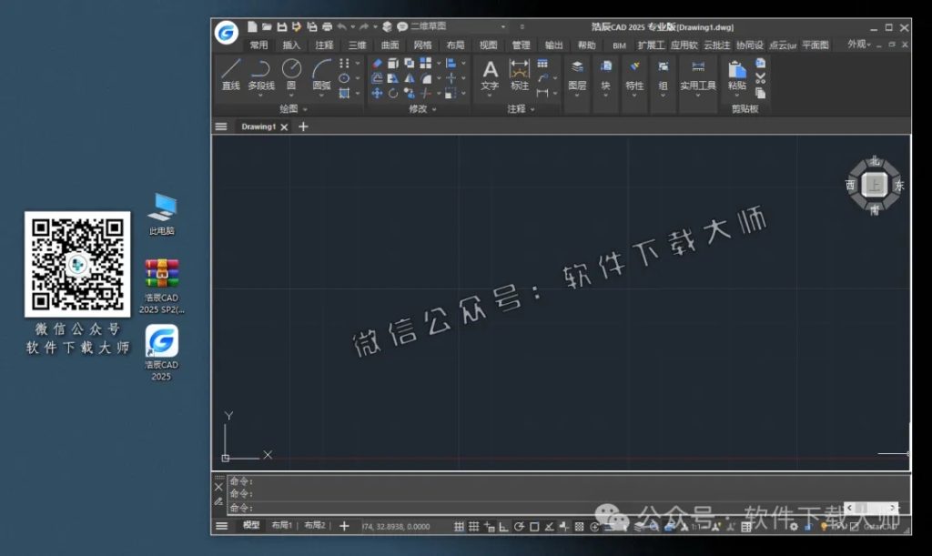Select the 圆 (Circle) drawing tool
This screenshot has width=932, height=556.
click(291, 74)
